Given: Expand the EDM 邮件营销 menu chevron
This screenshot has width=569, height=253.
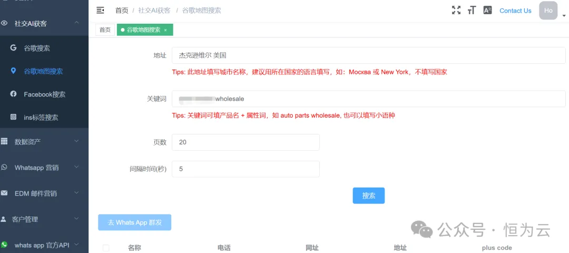Looking at the screenshot, I should point(76,193).
